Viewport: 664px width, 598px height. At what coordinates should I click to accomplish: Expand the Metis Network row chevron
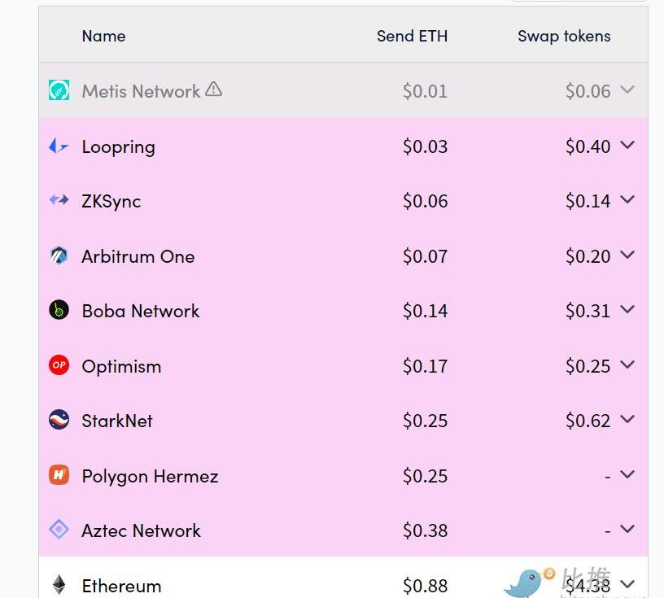(627, 89)
